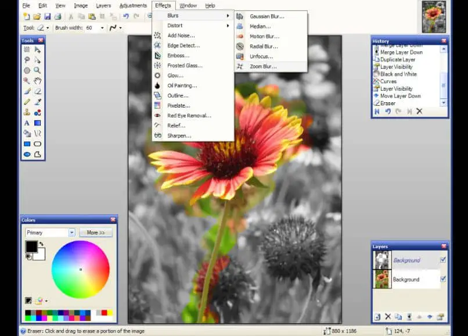Image resolution: width=468 pixels, height=336 pixels.
Task: Select the Paintbrush tool
Action: click(x=27, y=91)
